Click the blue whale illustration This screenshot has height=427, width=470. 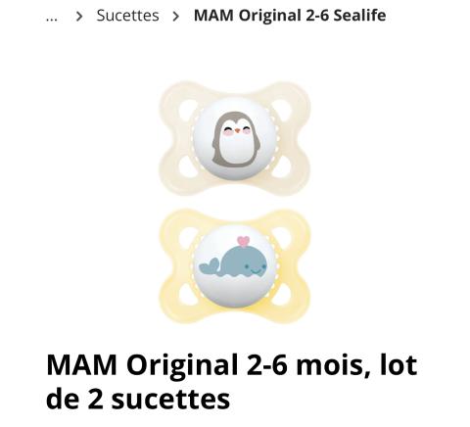pos(233,262)
